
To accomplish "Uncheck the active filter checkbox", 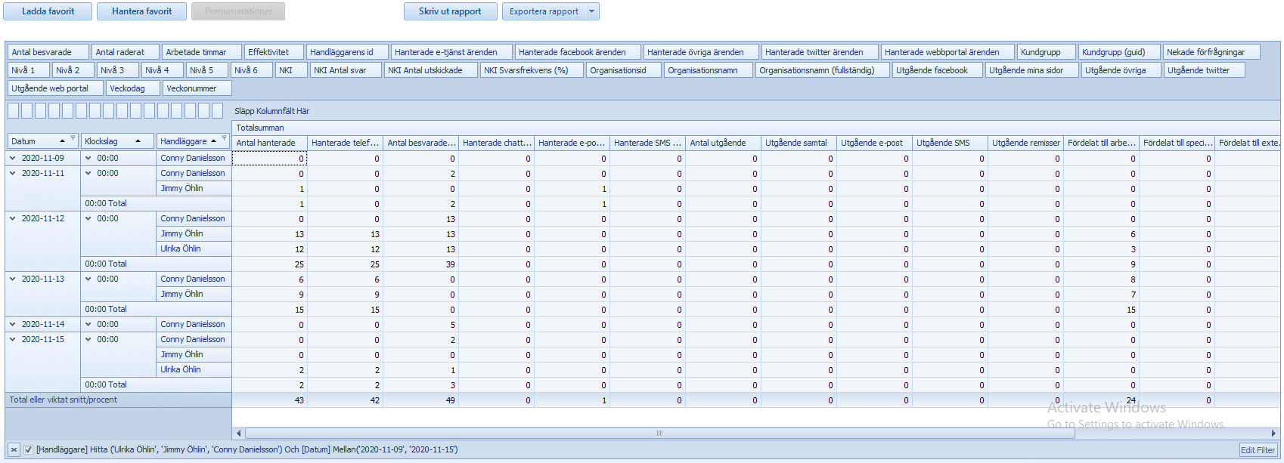I will pyautogui.click(x=28, y=449).
